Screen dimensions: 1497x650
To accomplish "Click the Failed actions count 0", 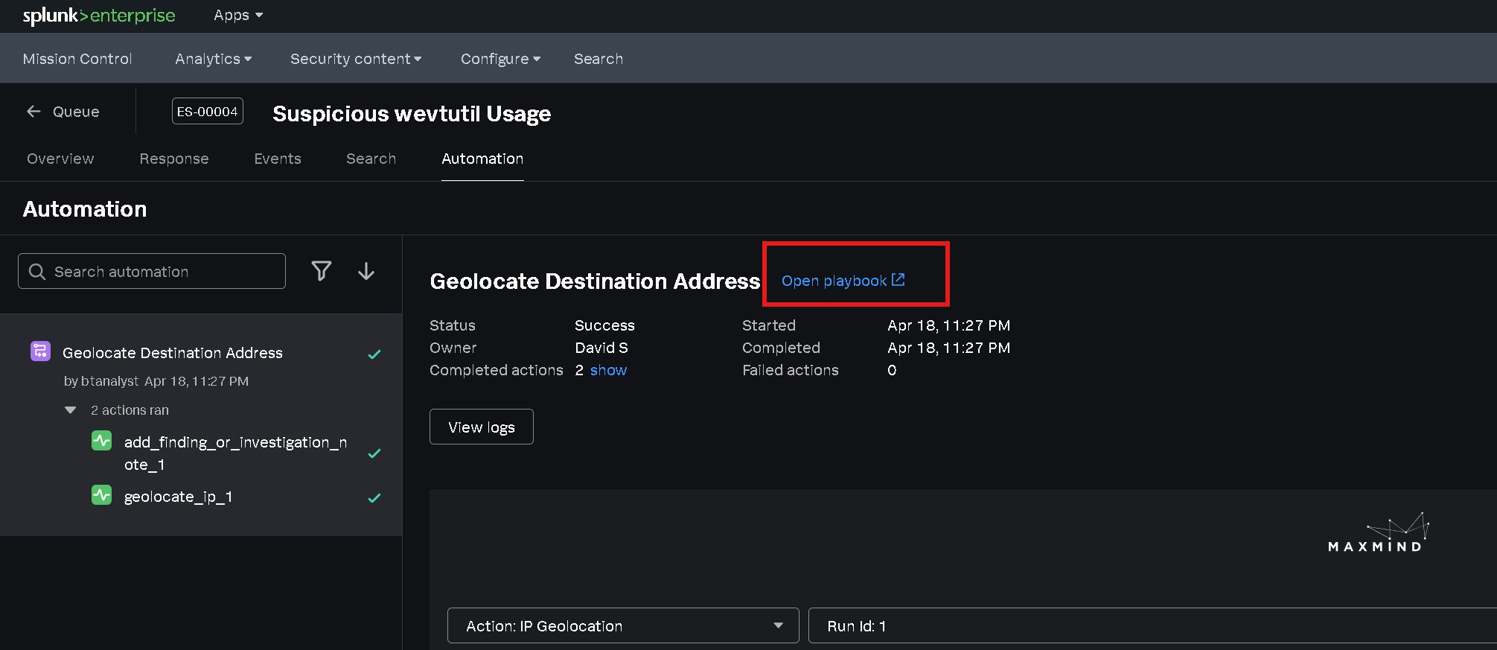I will (x=892, y=370).
